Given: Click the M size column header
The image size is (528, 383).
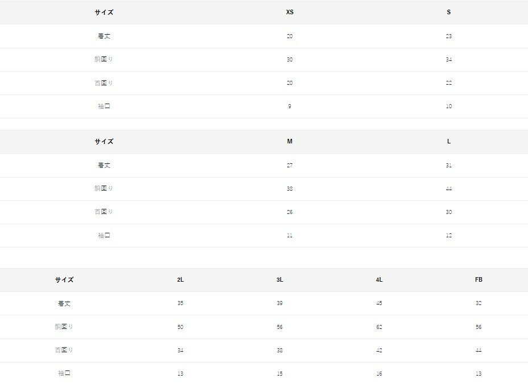Looking at the screenshot, I should tap(290, 142).
